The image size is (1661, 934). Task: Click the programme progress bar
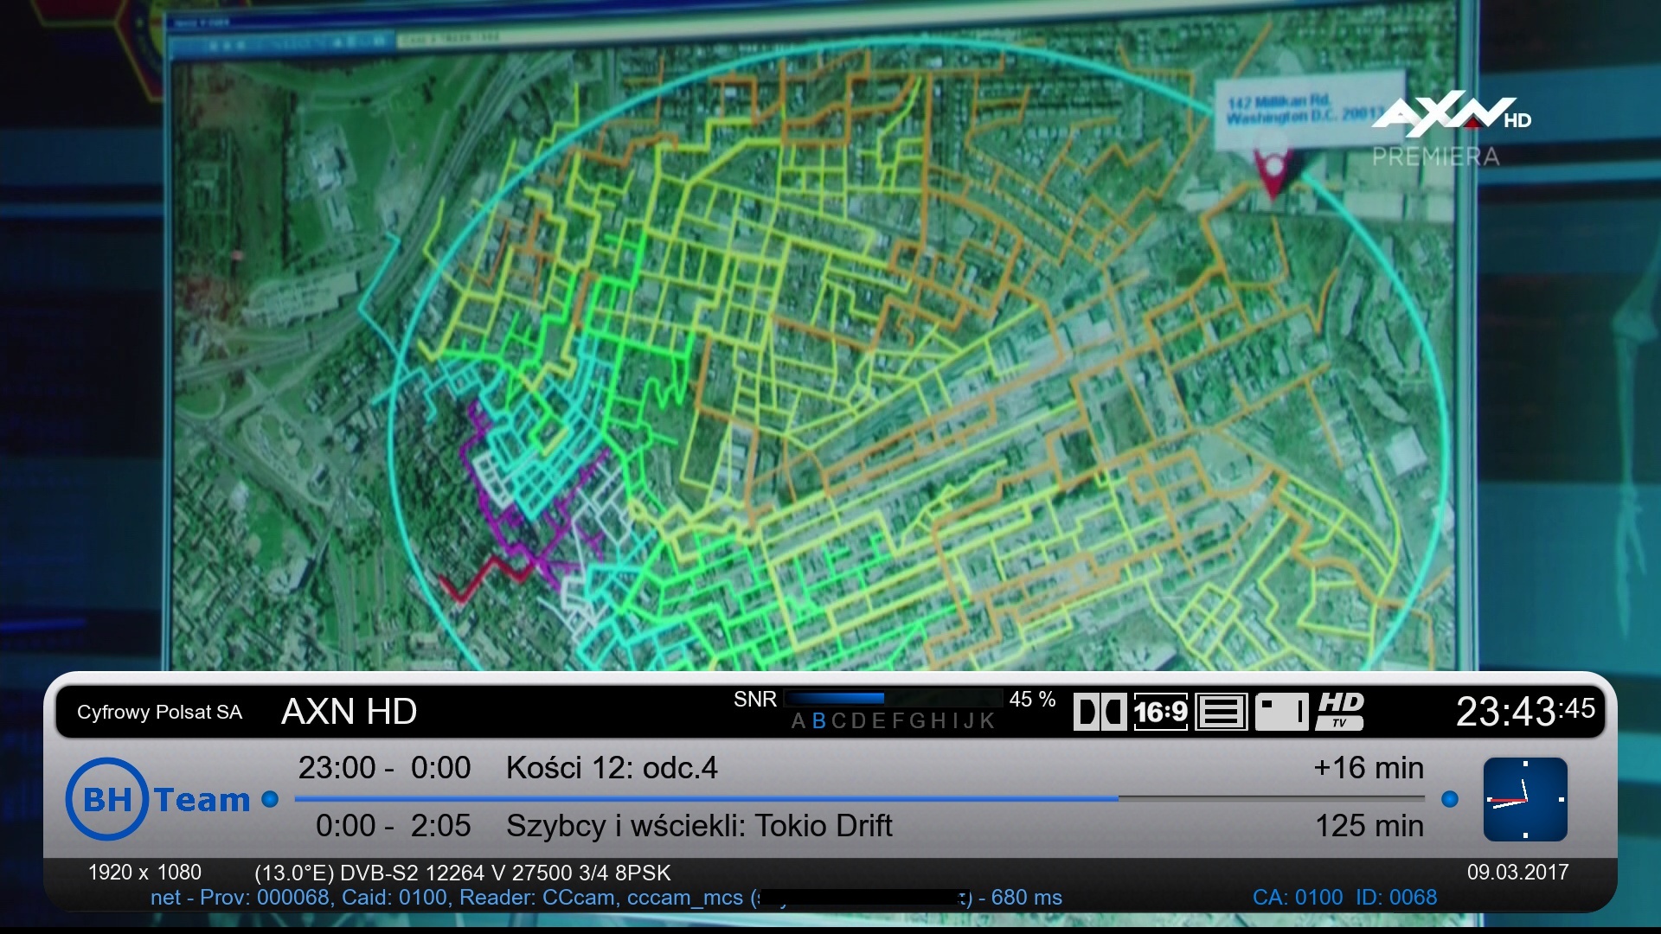859,798
